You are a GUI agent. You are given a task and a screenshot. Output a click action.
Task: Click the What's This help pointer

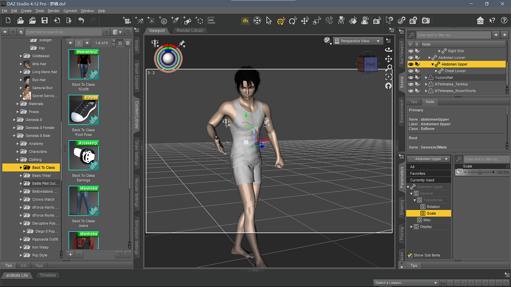[x=492, y=20]
